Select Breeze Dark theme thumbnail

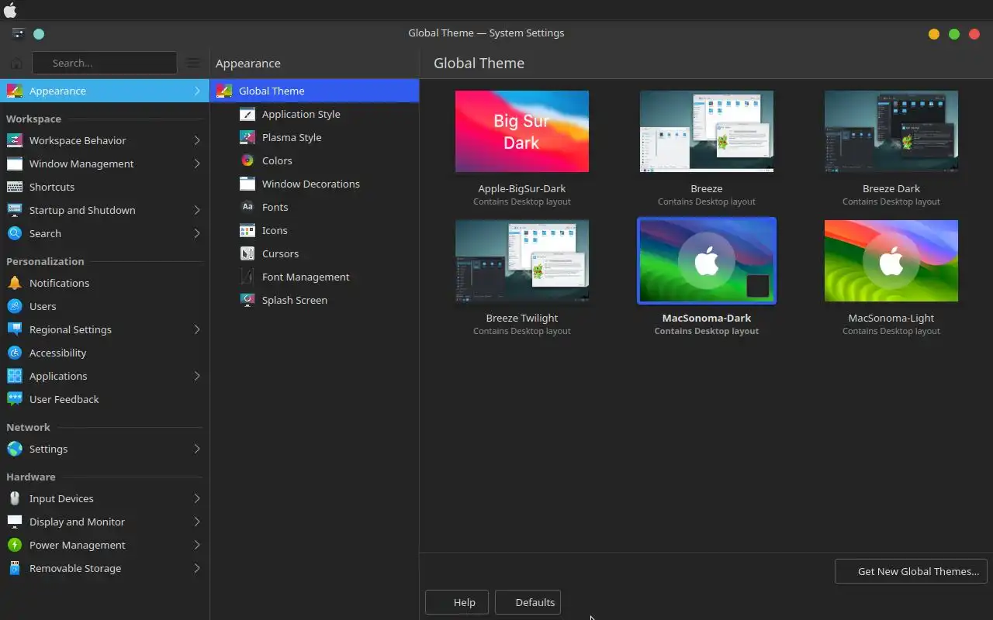pos(891,131)
